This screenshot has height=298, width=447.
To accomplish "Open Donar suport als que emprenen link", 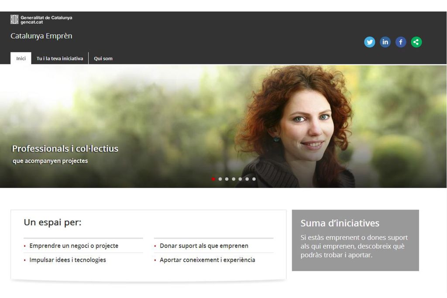I will (204, 246).
